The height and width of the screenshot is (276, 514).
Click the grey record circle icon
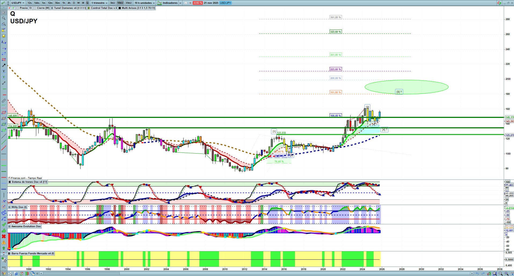[x=190, y=3]
